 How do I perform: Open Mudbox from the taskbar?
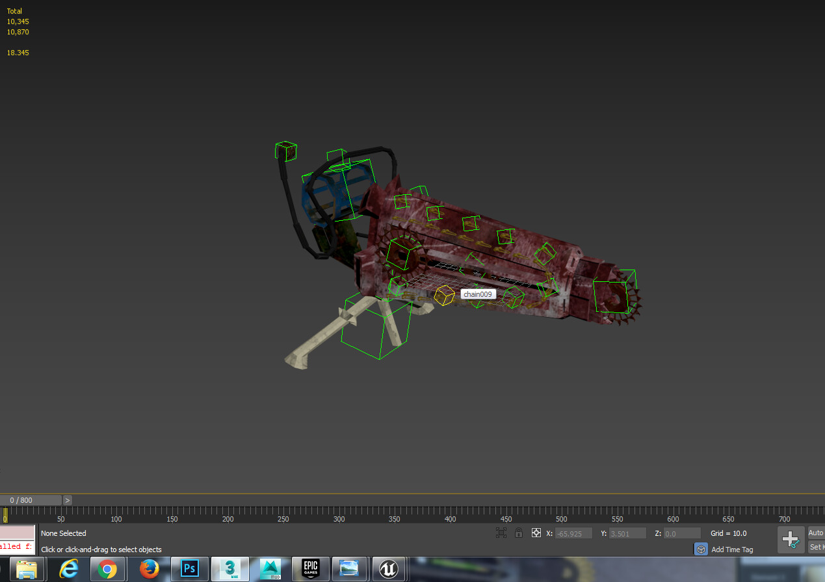click(x=270, y=569)
